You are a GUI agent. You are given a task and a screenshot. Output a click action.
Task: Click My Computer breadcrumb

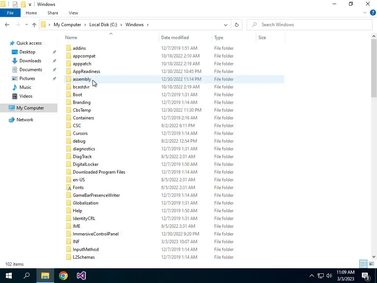[x=67, y=25]
